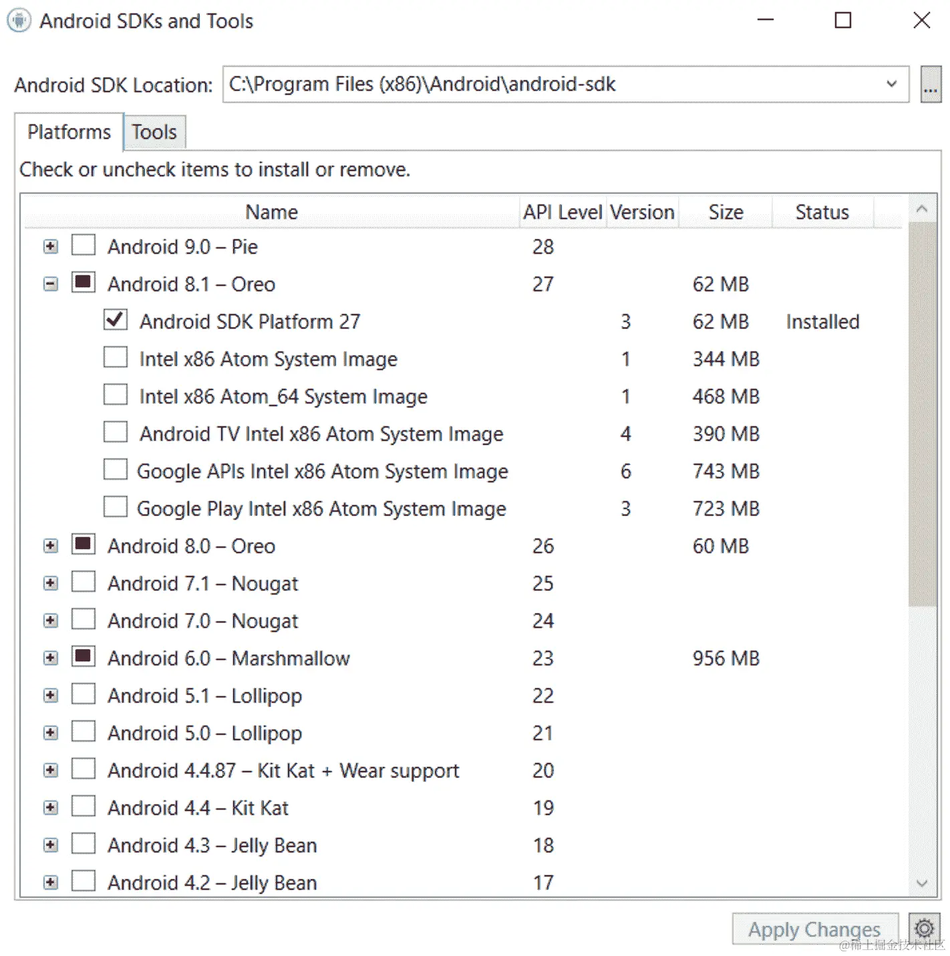Click the scrollbar down arrow
This screenshot has height=956, width=950.
pos(923,883)
